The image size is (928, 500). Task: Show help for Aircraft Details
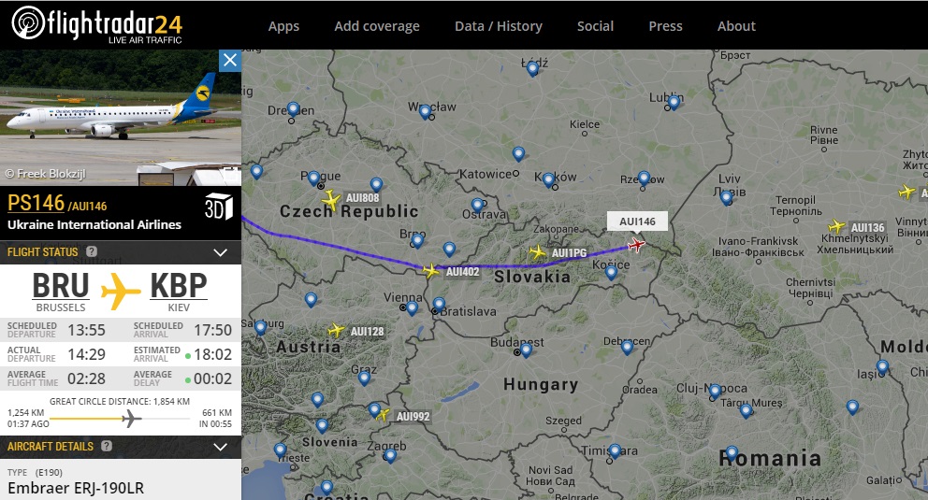point(107,446)
